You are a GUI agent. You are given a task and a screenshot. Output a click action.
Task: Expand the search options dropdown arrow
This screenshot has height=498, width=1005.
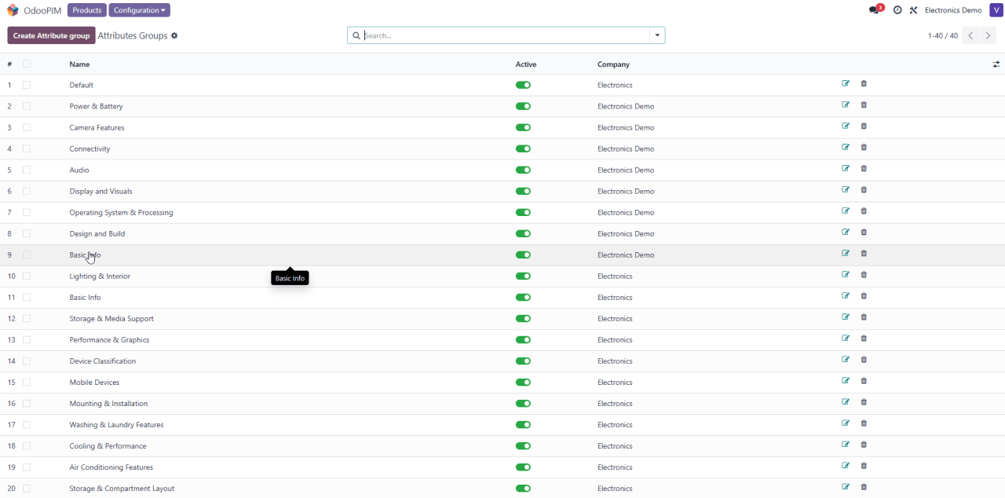point(656,35)
